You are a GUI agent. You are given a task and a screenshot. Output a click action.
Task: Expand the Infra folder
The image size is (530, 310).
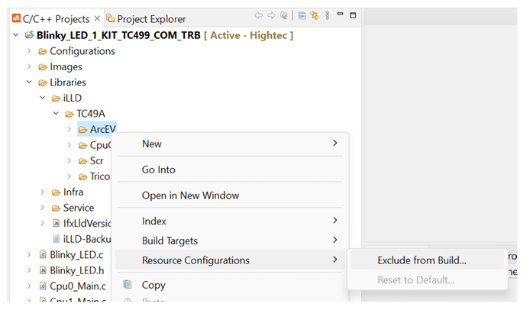point(43,192)
